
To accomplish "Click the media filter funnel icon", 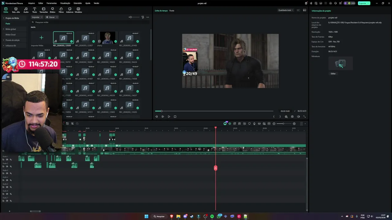I will (143, 17).
